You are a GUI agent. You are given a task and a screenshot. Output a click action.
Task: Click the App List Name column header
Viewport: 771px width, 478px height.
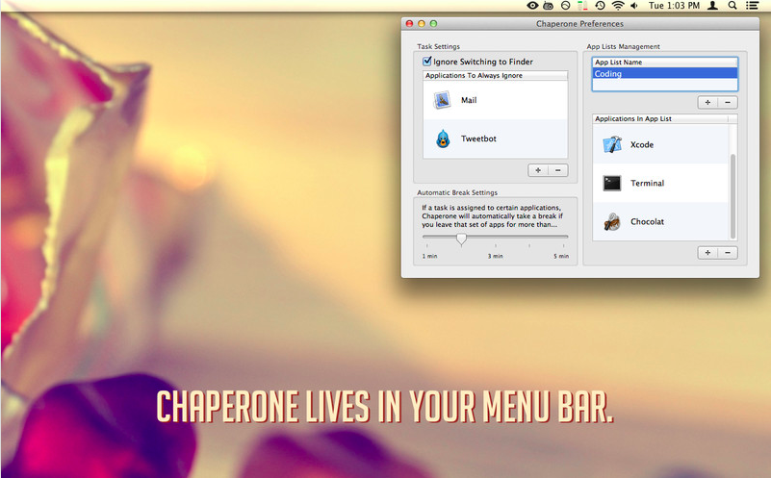(664, 63)
